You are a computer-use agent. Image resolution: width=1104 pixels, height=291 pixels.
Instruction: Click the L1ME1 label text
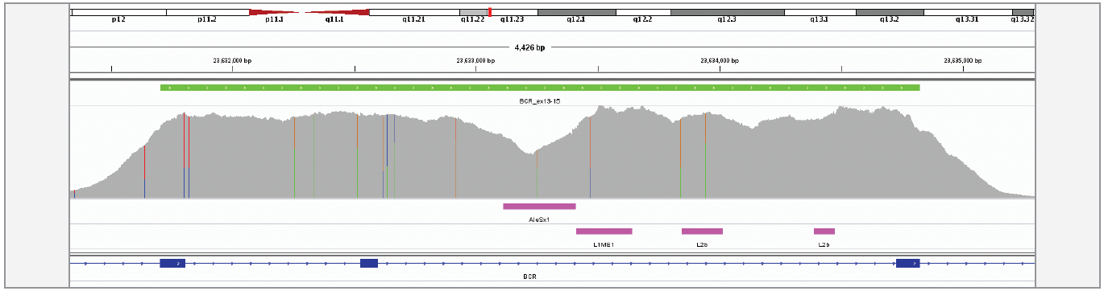pyautogui.click(x=604, y=244)
